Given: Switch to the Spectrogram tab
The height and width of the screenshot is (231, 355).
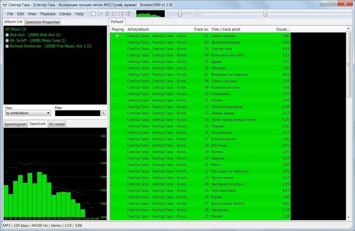Looking at the screenshot, I should (15, 124).
